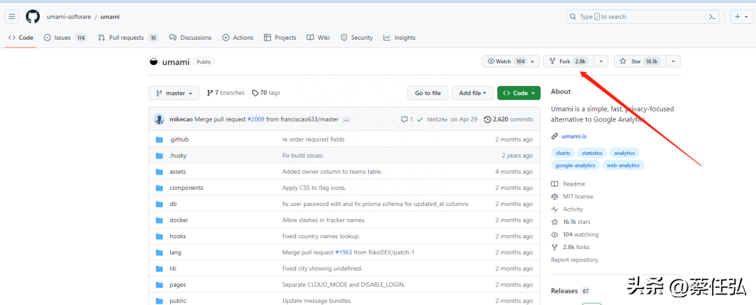The image size is (756, 305).
Task: Open the Discussions tab
Action: point(190,38)
